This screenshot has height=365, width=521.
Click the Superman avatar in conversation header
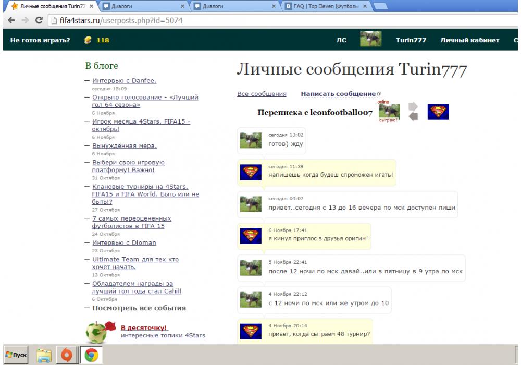pyautogui.click(x=438, y=112)
